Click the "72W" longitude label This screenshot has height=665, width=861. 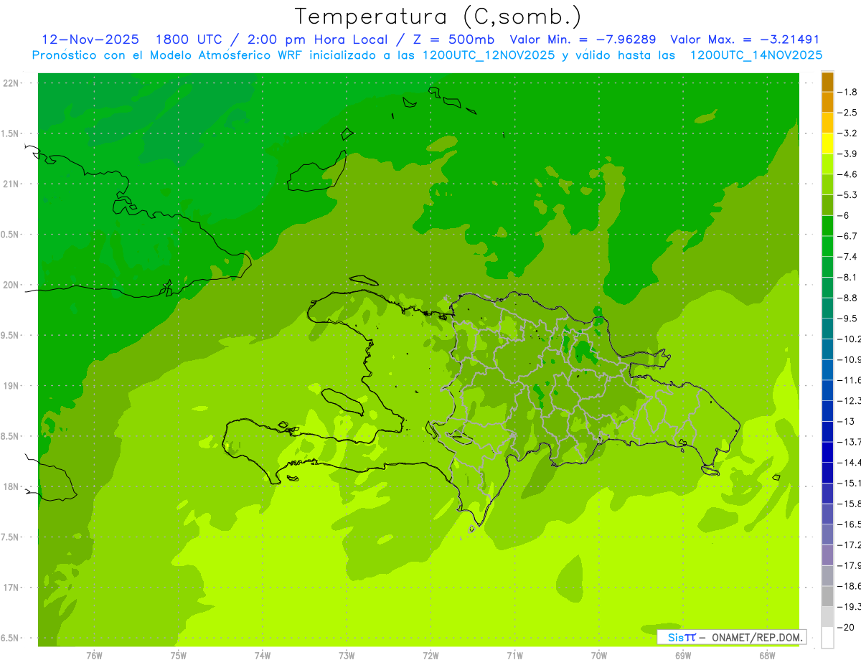point(430,655)
